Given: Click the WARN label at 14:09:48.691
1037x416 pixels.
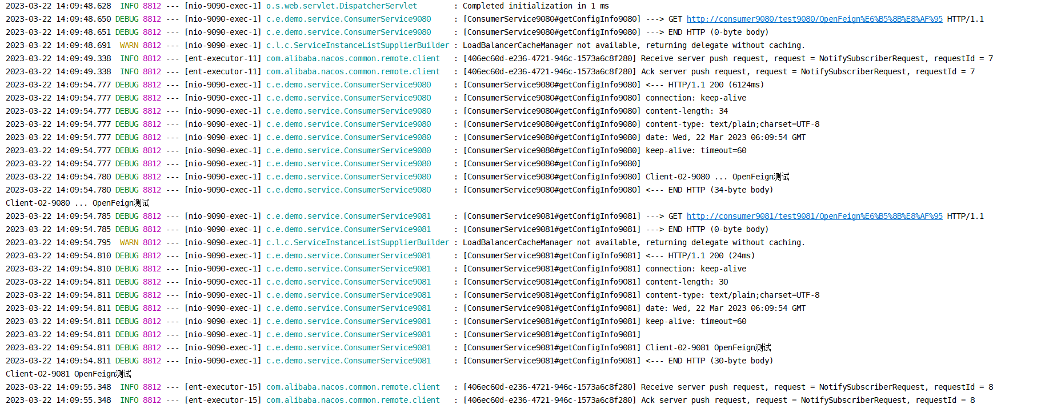Looking at the screenshot, I should [129, 45].
